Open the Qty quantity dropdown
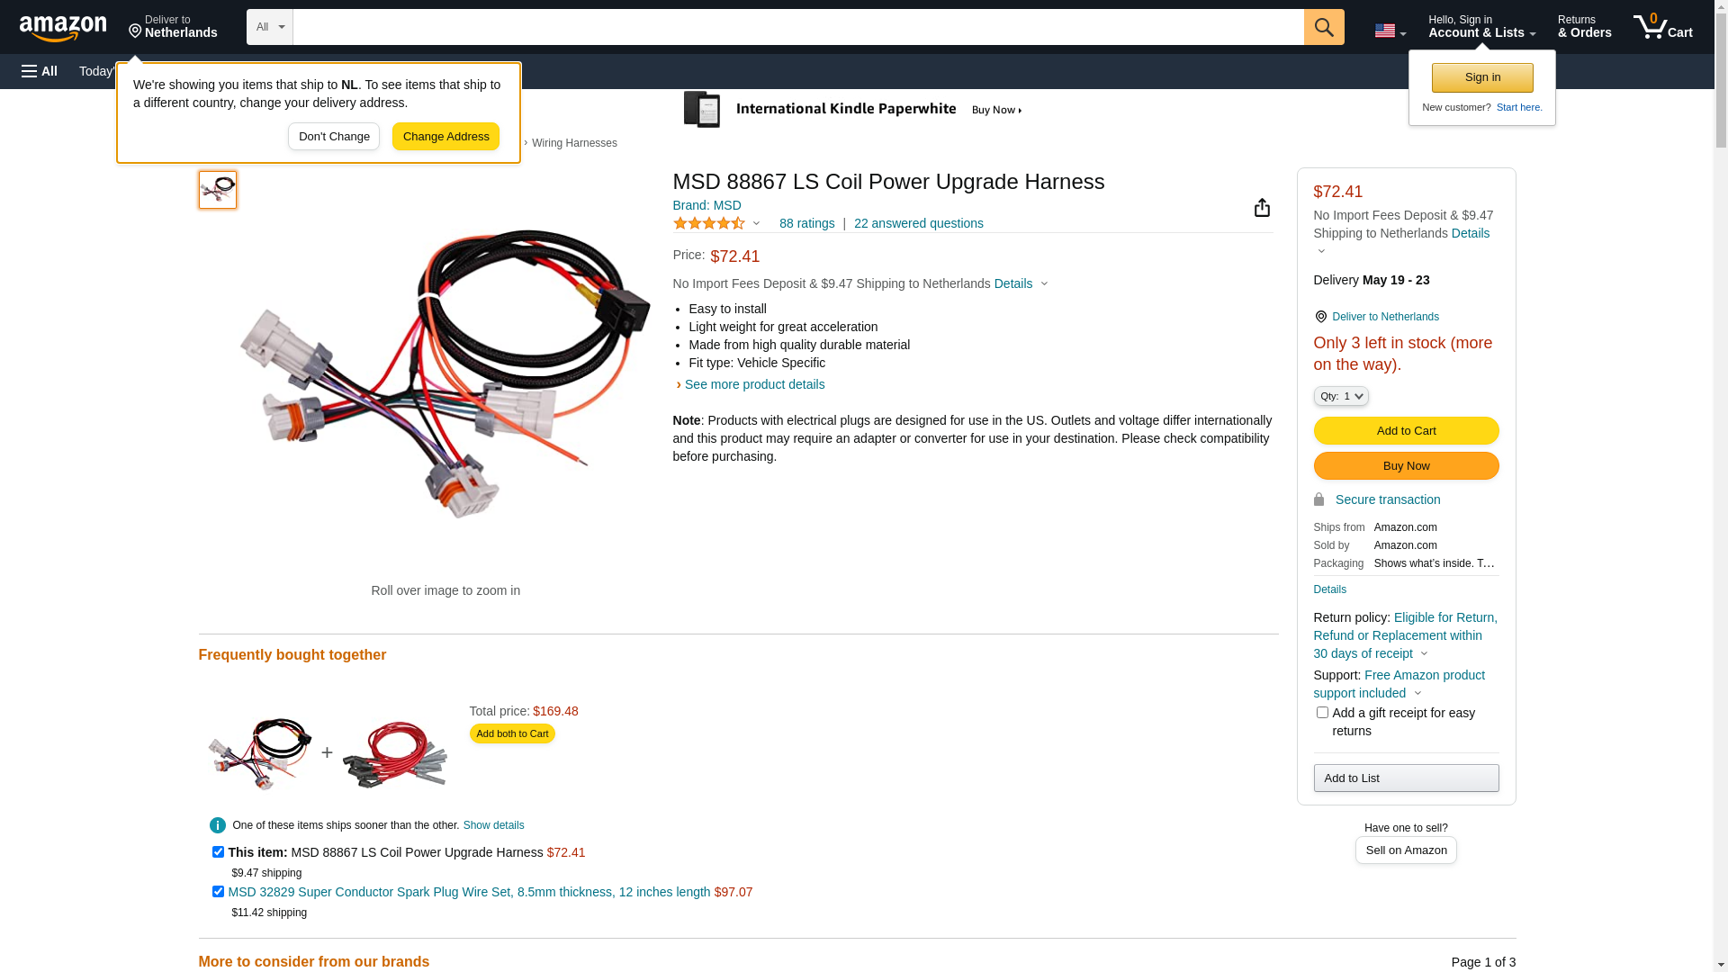The image size is (1728, 972). [1340, 396]
